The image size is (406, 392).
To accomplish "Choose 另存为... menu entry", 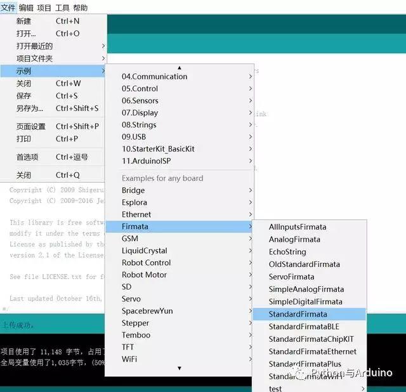I will [53, 108].
